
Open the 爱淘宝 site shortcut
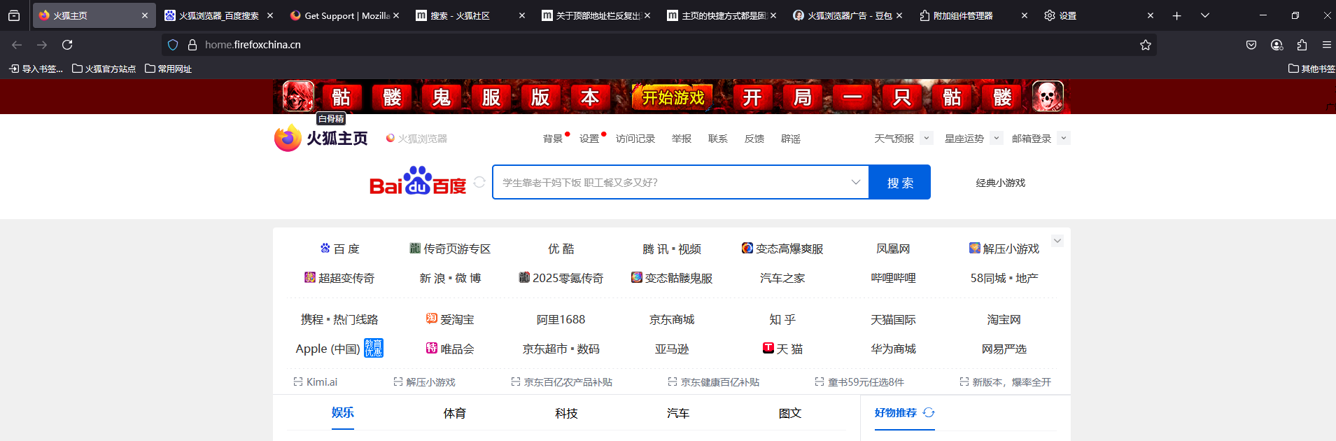[450, 319]
